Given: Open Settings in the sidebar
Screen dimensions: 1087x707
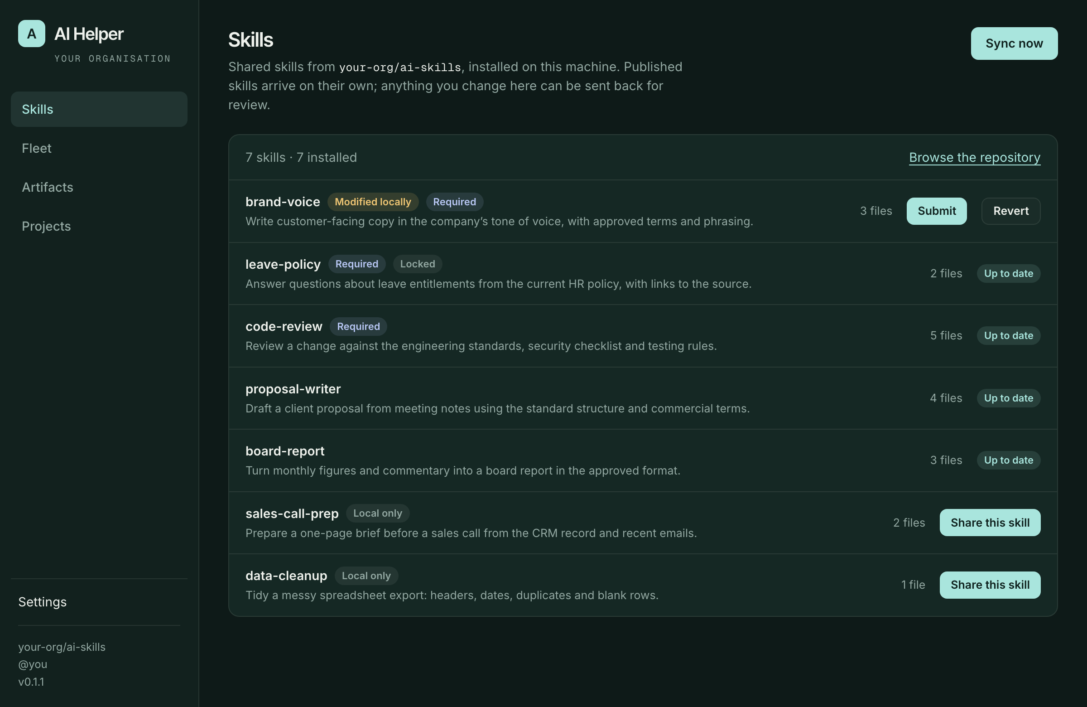Looking at the screenshot, I should click(x=43, y=602).
